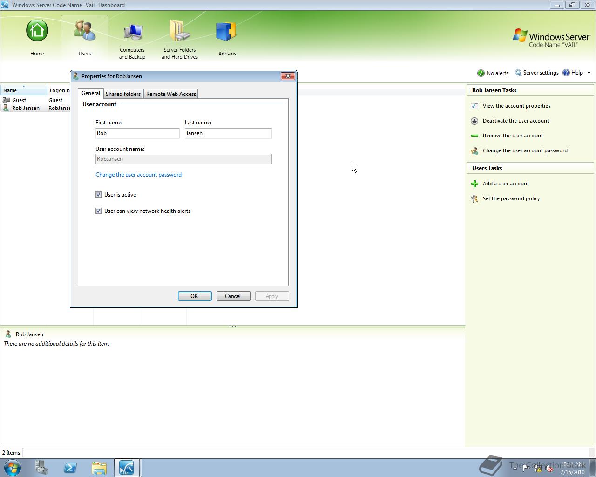Click the account properties task icon
This screenshot has width=596, height=477.
[474, 106]
